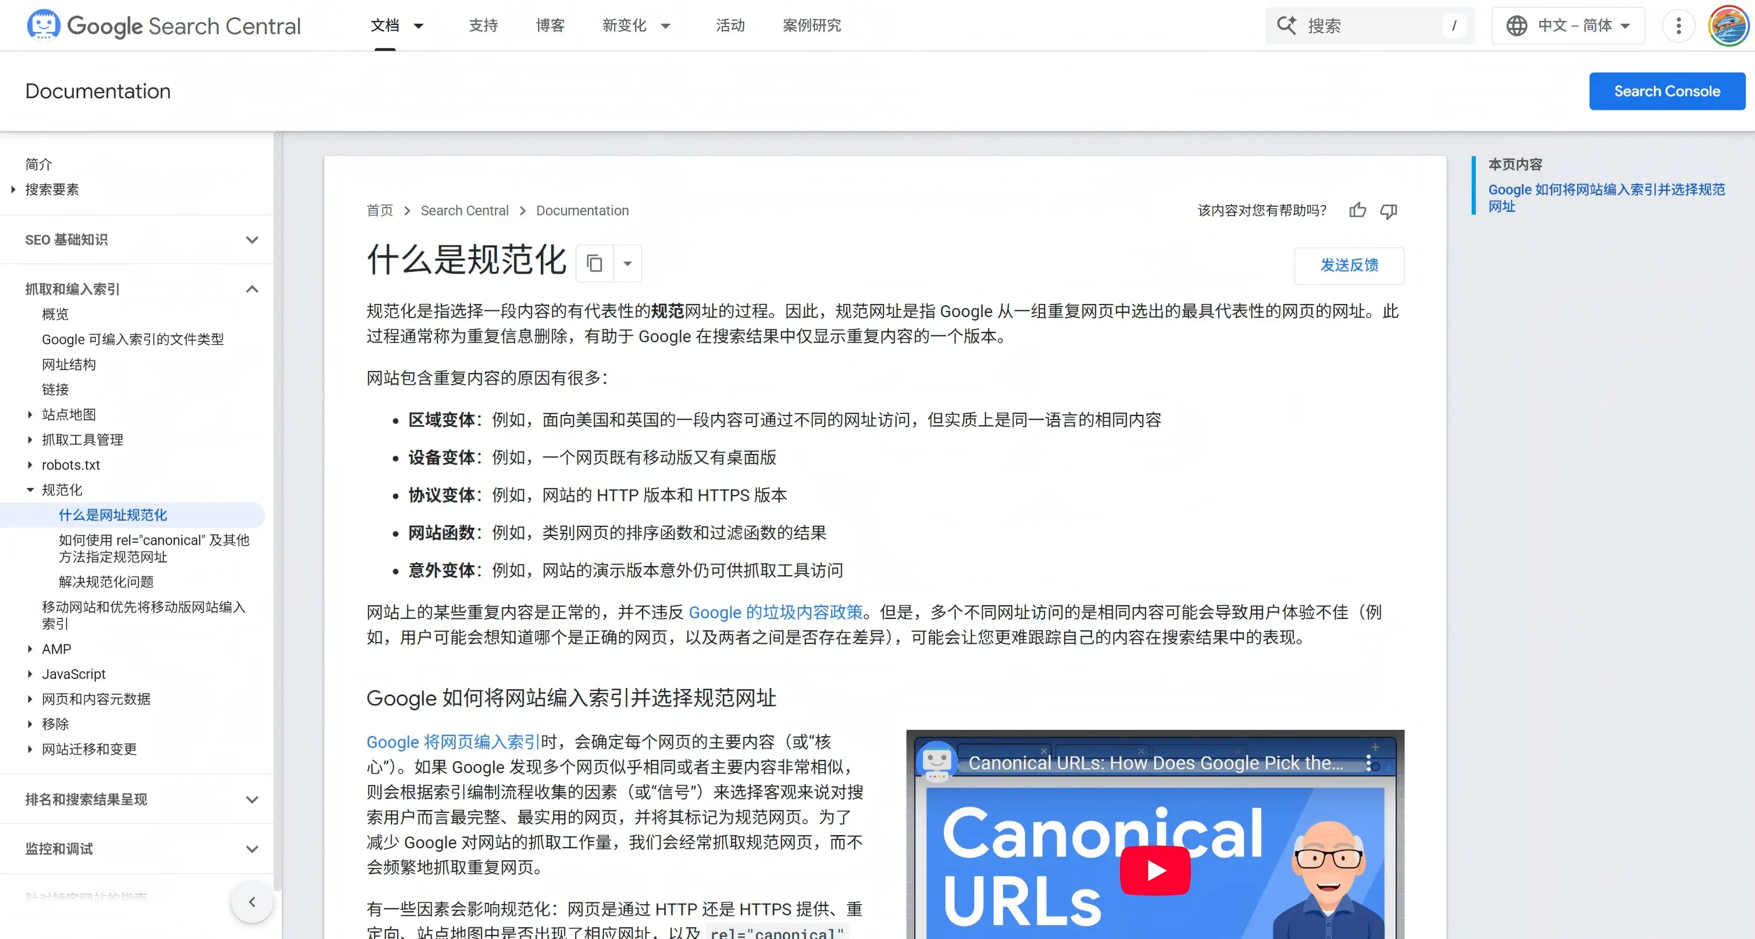Expand the 网站迁移和变更 tree item
Screen dimensions: 1755x939
(x=30, y=749)
